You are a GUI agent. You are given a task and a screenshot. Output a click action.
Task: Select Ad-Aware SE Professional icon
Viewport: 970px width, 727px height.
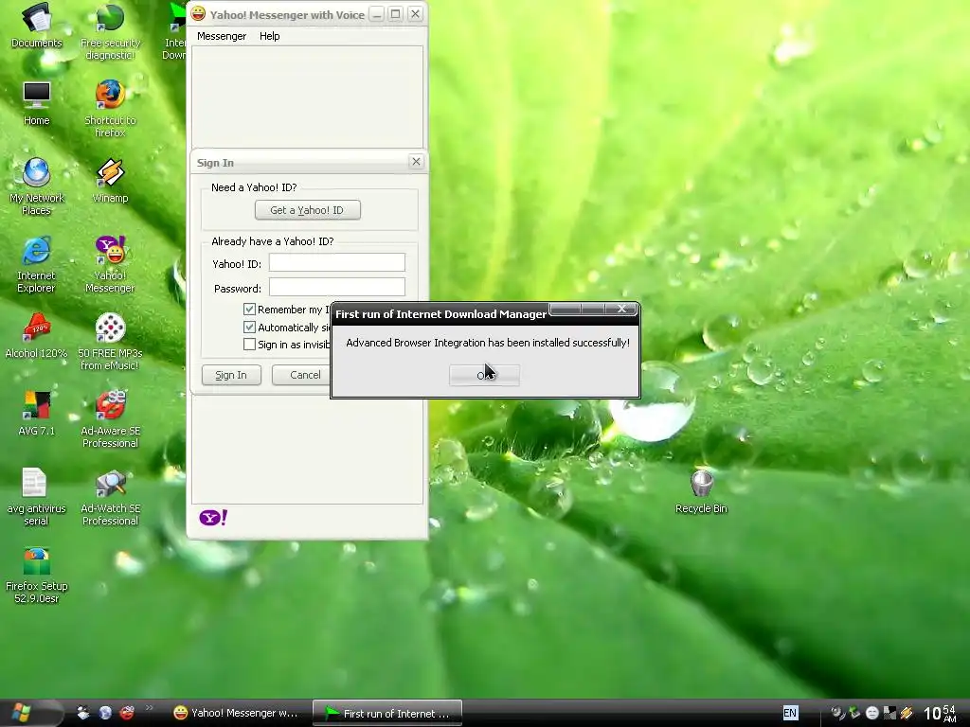(110, 419)
